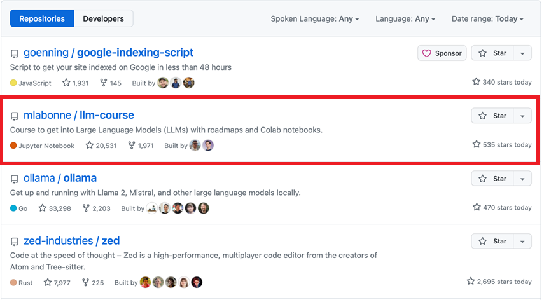This screenshot has width=544, height=300.
Task: Expand star lists dropdown for llm-course
Action: tap(522, 116)
